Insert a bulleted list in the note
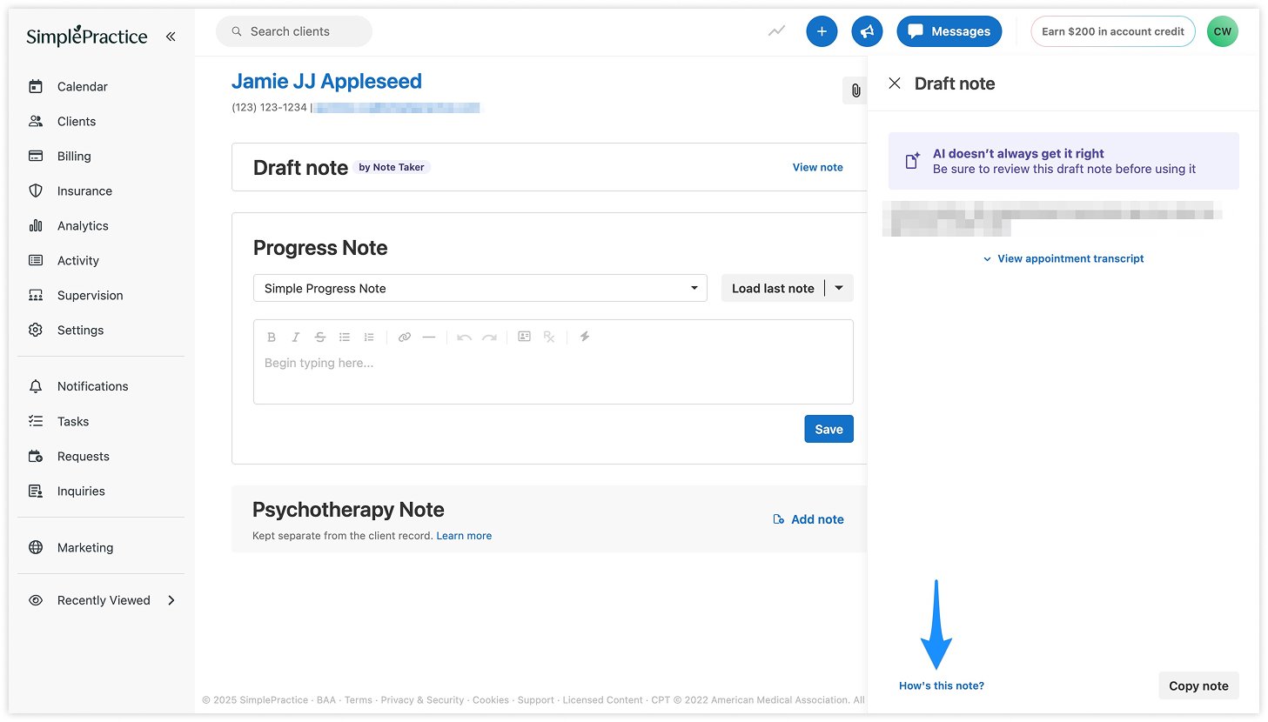This screenshot has width=1268, height=722. pos(345,337)
